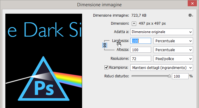Image resolution: width=199 pixels, height=108 pixels.
Task: Click the Altezza value field
Action: tap(141, 50)
